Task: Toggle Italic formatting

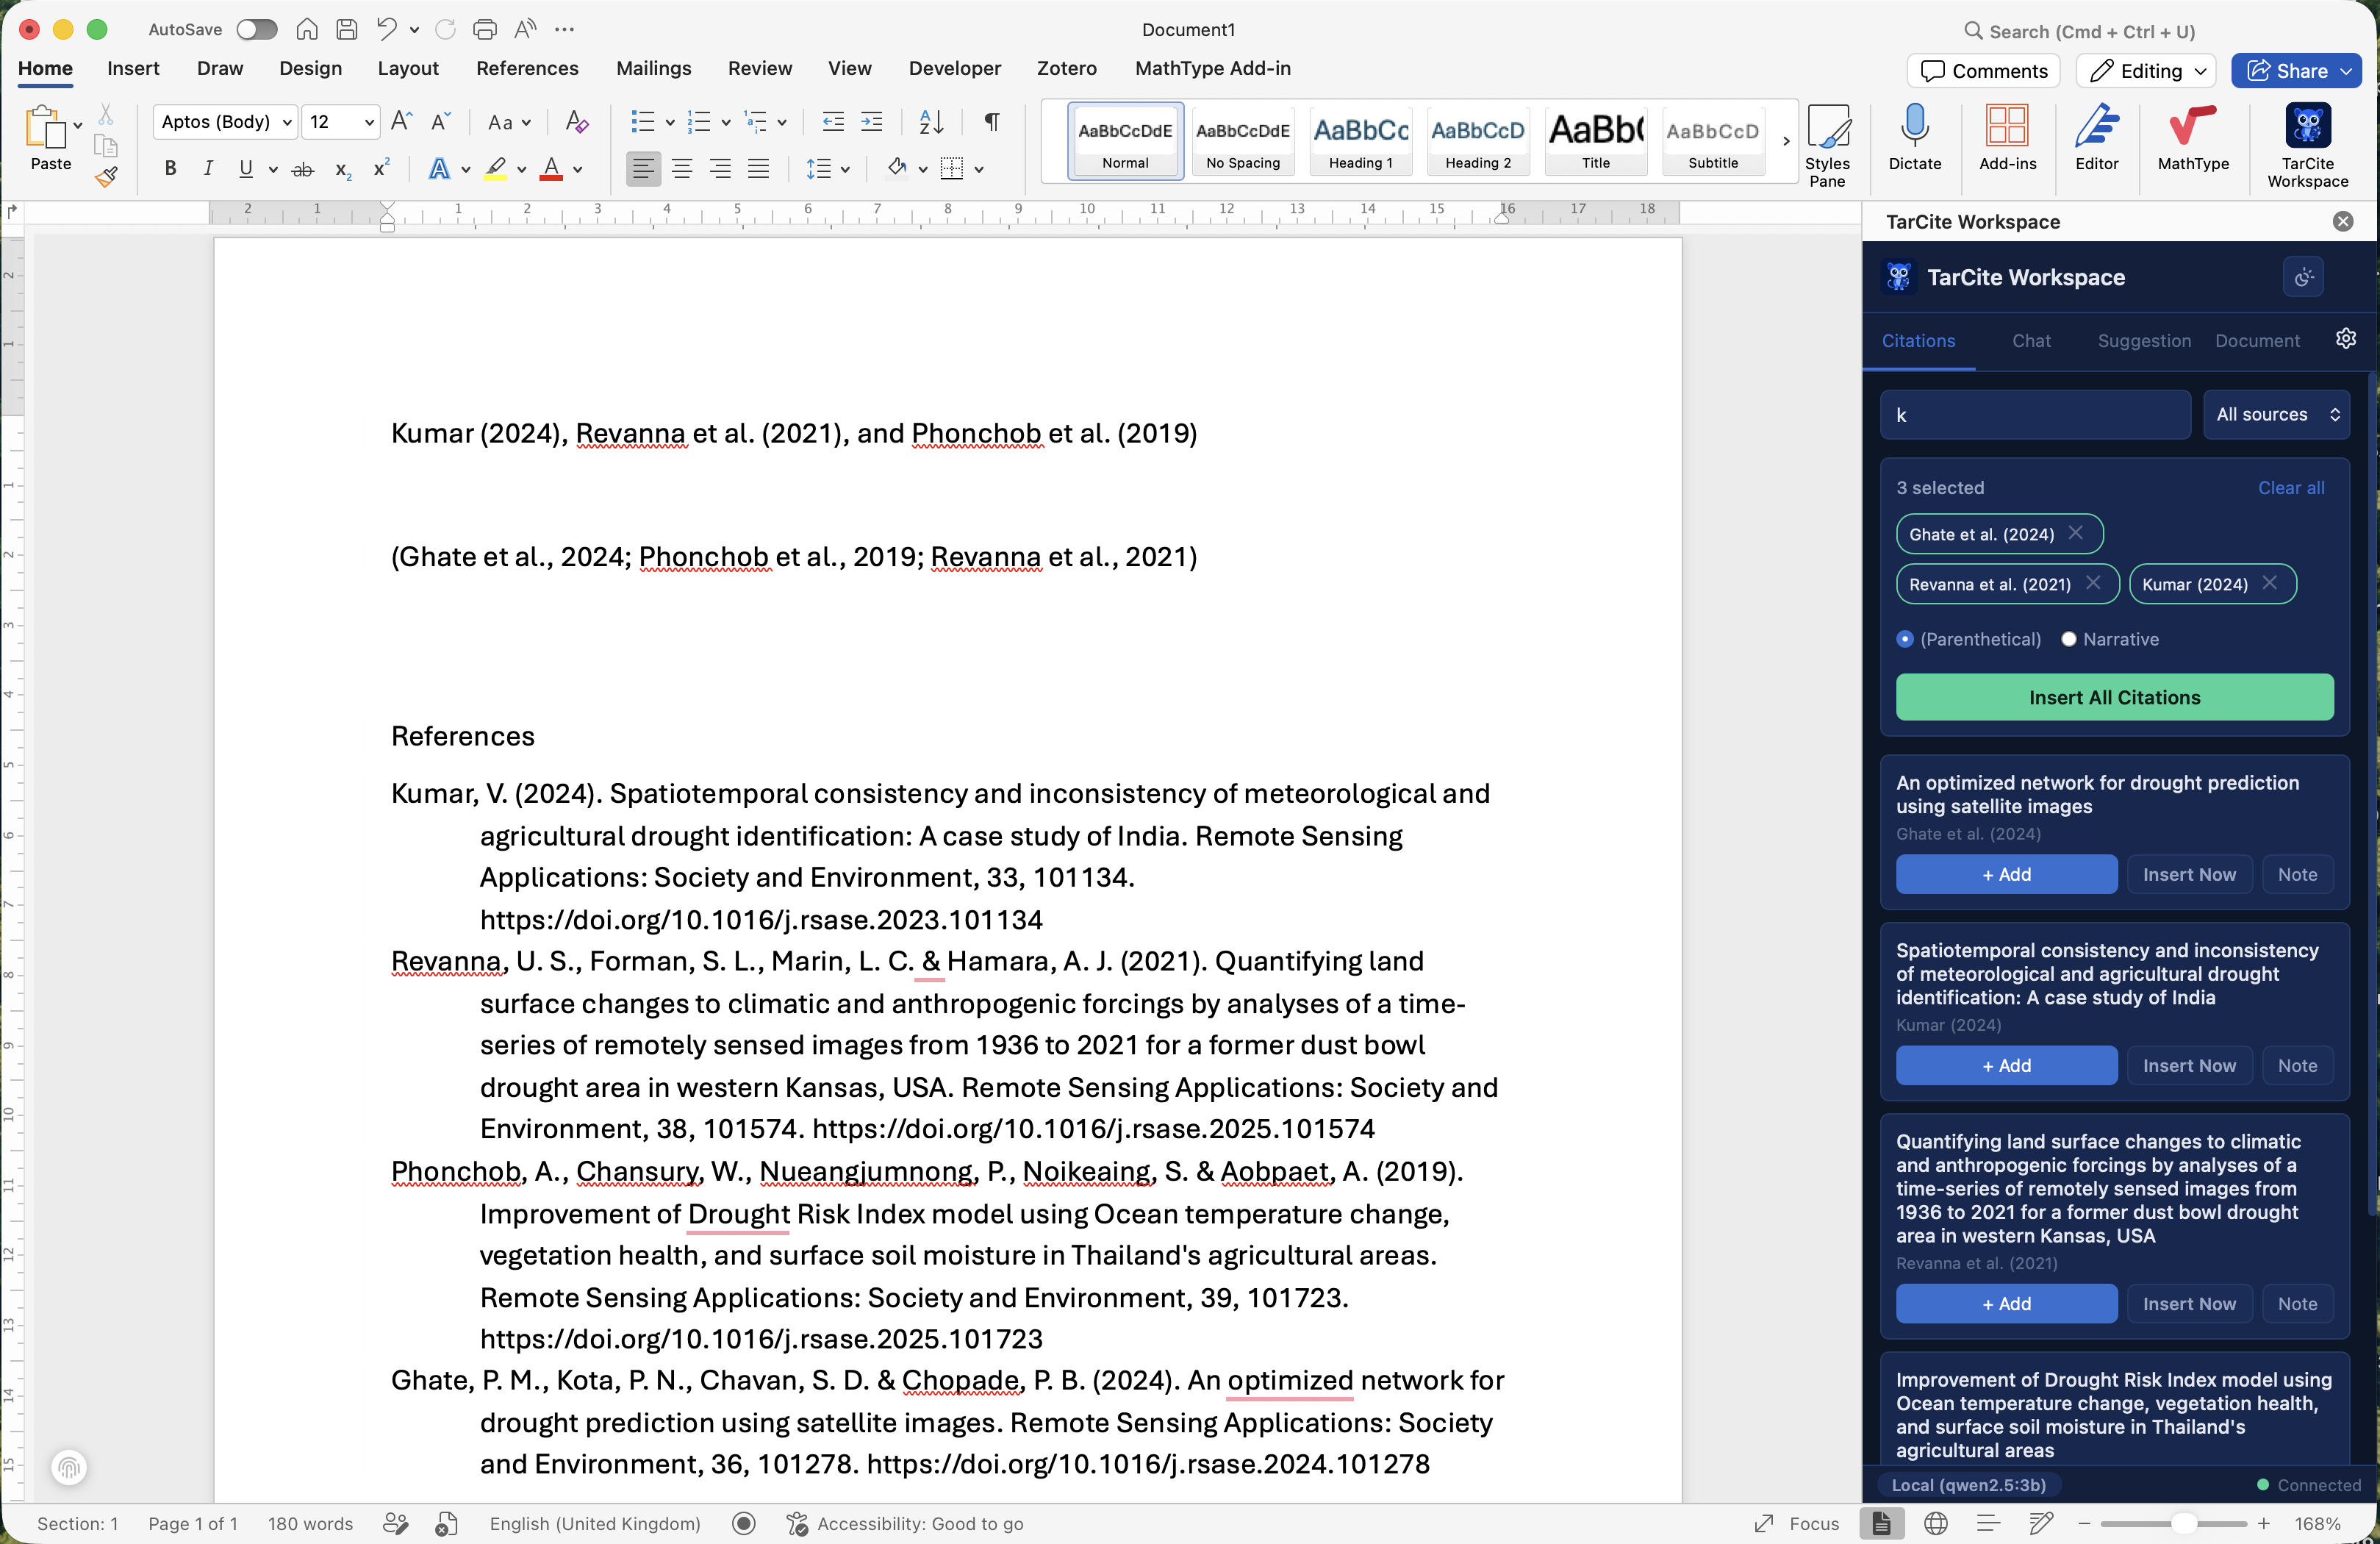Action: [x=208, y=169]
